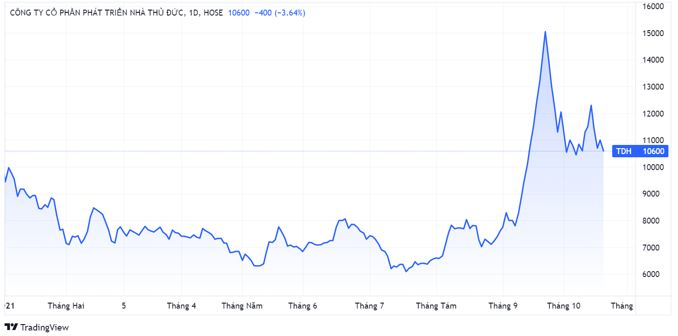
Task: Select Tháng 4 on the time axis
Action: (181, 306)
